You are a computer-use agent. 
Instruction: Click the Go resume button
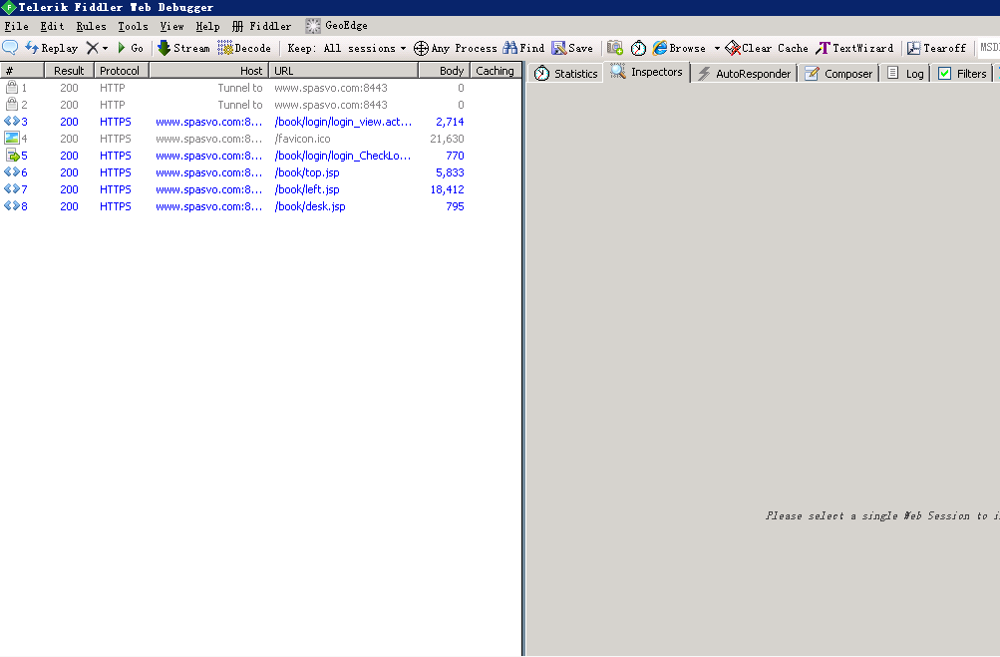pyautogui.click(x=131, y=48)
